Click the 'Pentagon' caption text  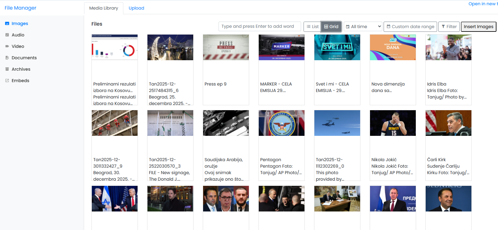pyautogui.click(x=270, y=160)
